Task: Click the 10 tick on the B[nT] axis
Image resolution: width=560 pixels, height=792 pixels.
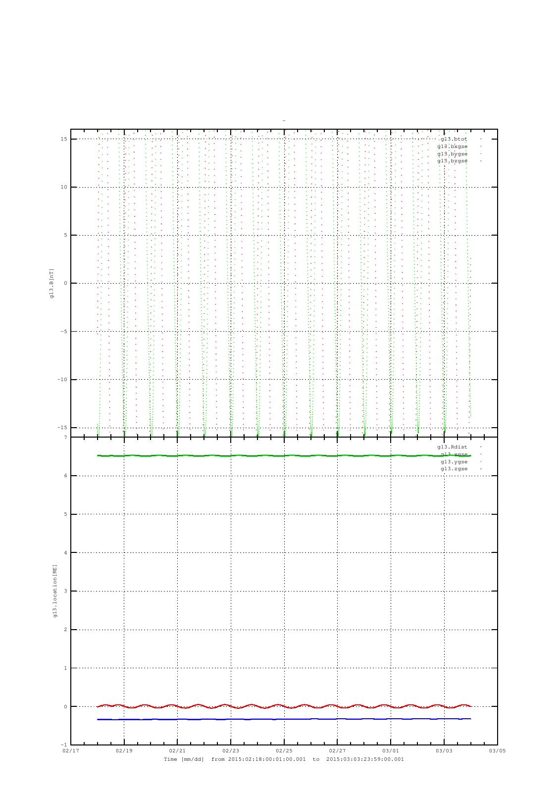Action: pyautogui.click(x=63, y=187)
